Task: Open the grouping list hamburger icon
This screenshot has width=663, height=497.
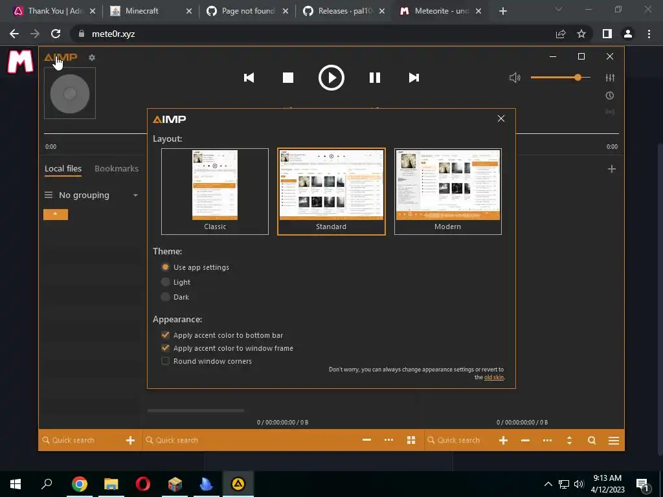Action: tap(49, 195)
